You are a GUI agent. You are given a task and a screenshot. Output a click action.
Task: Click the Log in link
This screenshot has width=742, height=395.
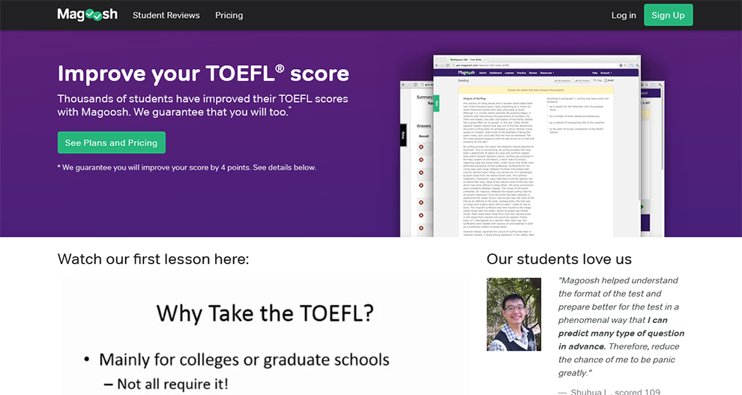coord(623,15)
